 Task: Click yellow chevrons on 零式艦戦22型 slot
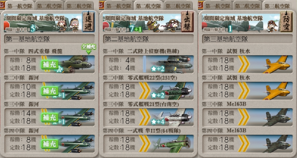point(145,91)
